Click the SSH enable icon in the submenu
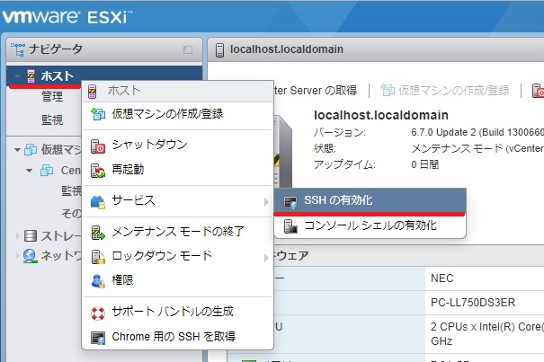 pos(290,202)
